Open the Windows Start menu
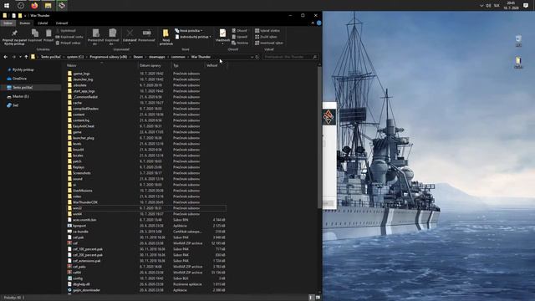 coord(7,6)
